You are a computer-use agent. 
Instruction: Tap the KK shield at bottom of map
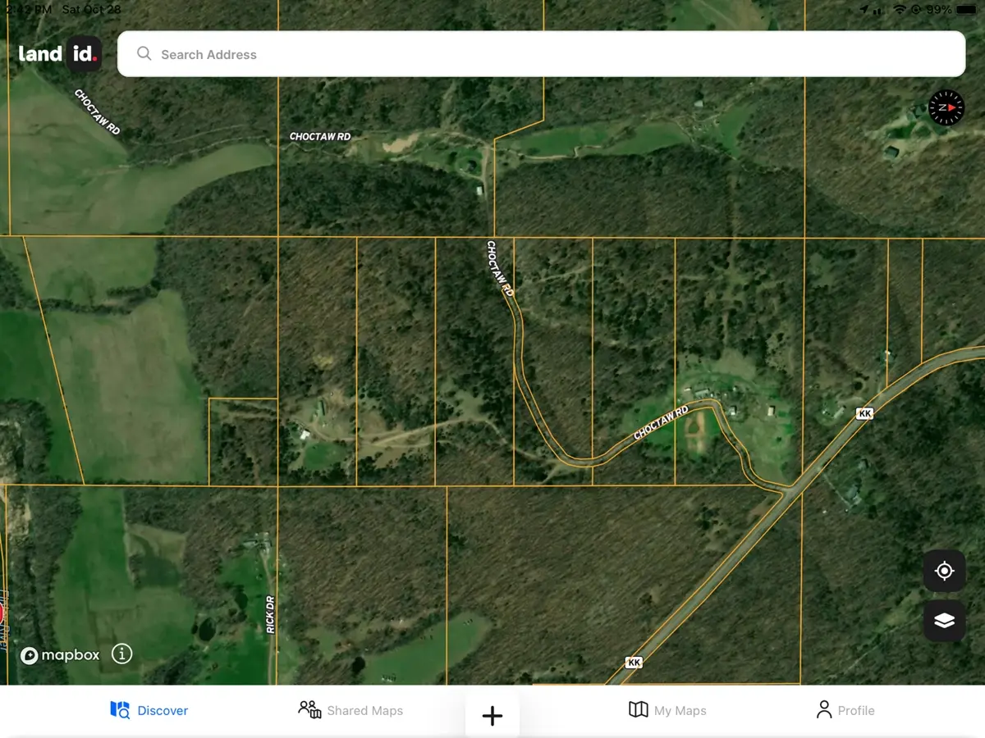coord(633,662)
